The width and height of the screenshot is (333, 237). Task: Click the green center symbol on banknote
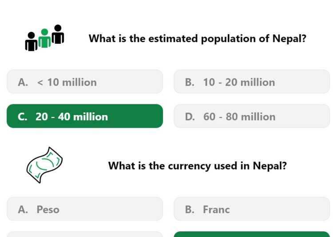pos(45,164)
